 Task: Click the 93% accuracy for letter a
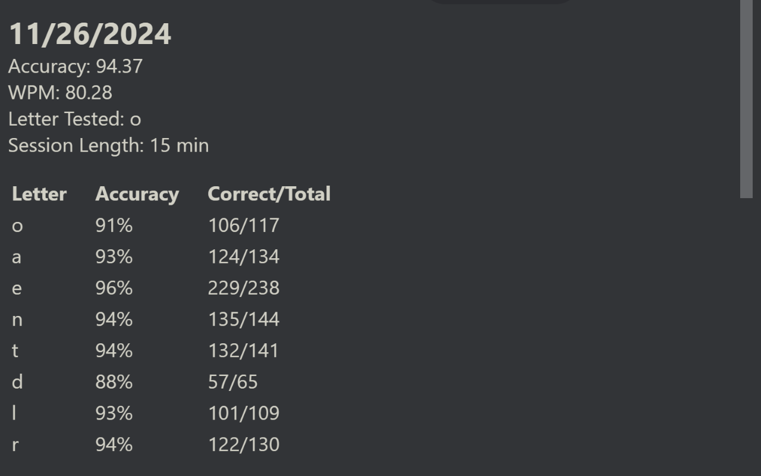pyautogui.click(x=114, y=257)
